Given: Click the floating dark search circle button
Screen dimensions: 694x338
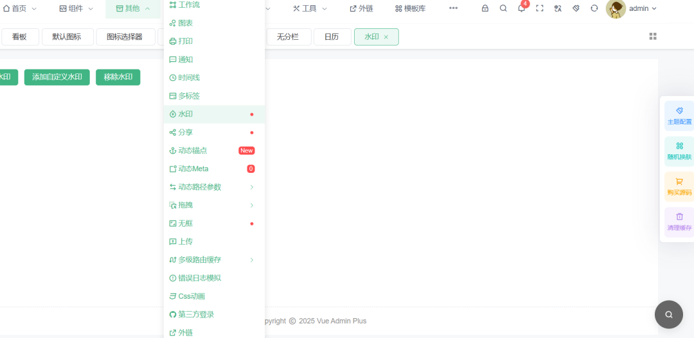Looking at the screenshot, I should click(x=669, y=315).
